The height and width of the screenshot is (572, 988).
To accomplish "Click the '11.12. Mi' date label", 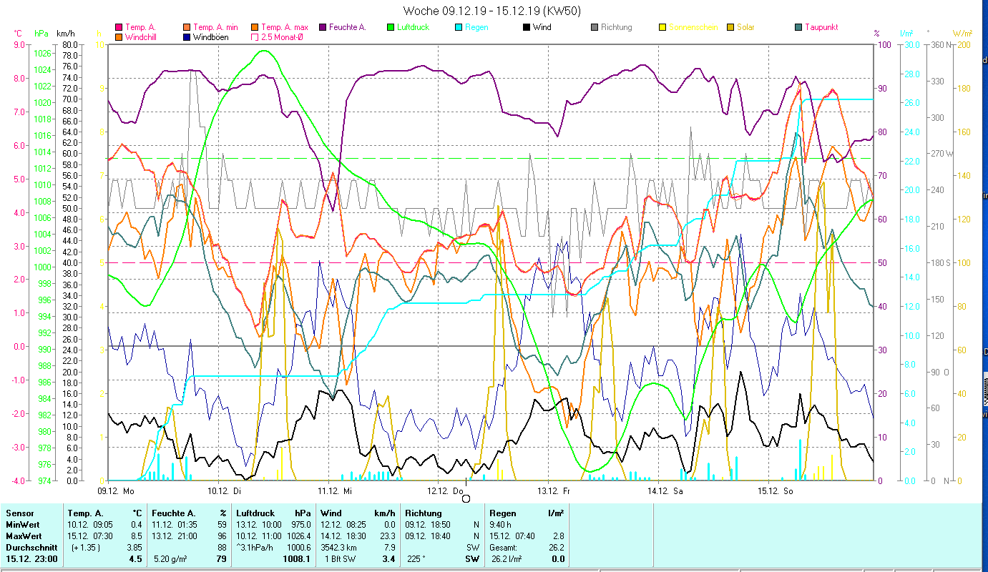I will pyautogui.click(x=335, y=491).
